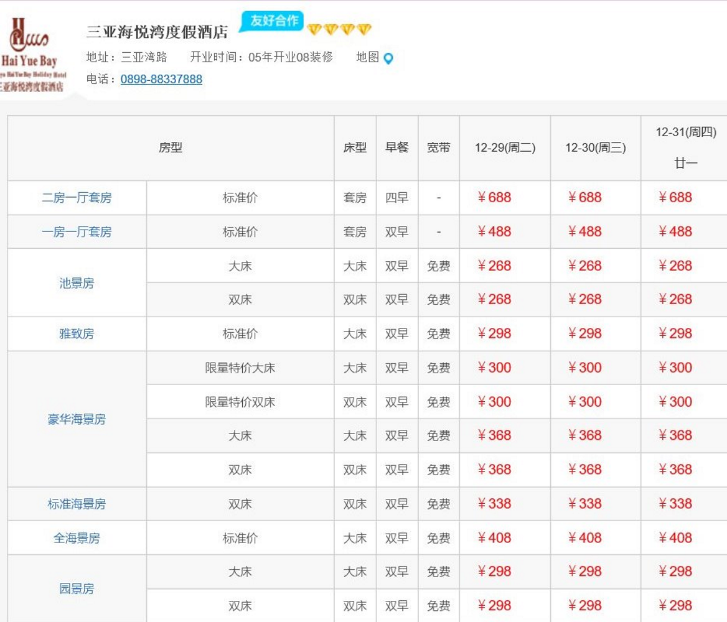Select ¥368 on 12-30 for 豪华海景房 大床

point(584,435)
